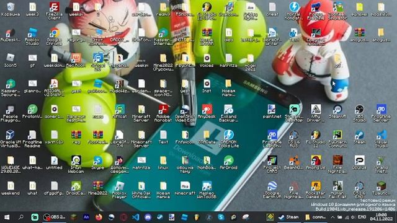This screenshot has width=397, height=223.
Task: Select the SteamVR desktop icon
Action: point(337,111)
